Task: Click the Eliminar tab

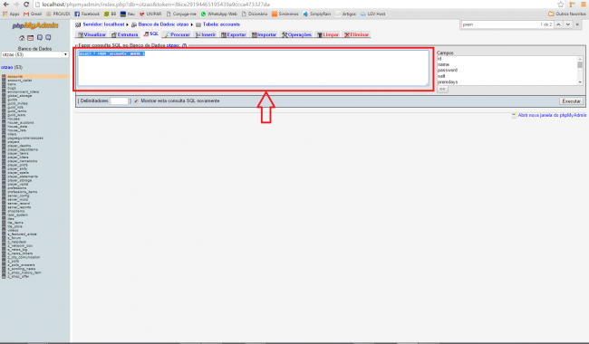Action: point(356,34)
